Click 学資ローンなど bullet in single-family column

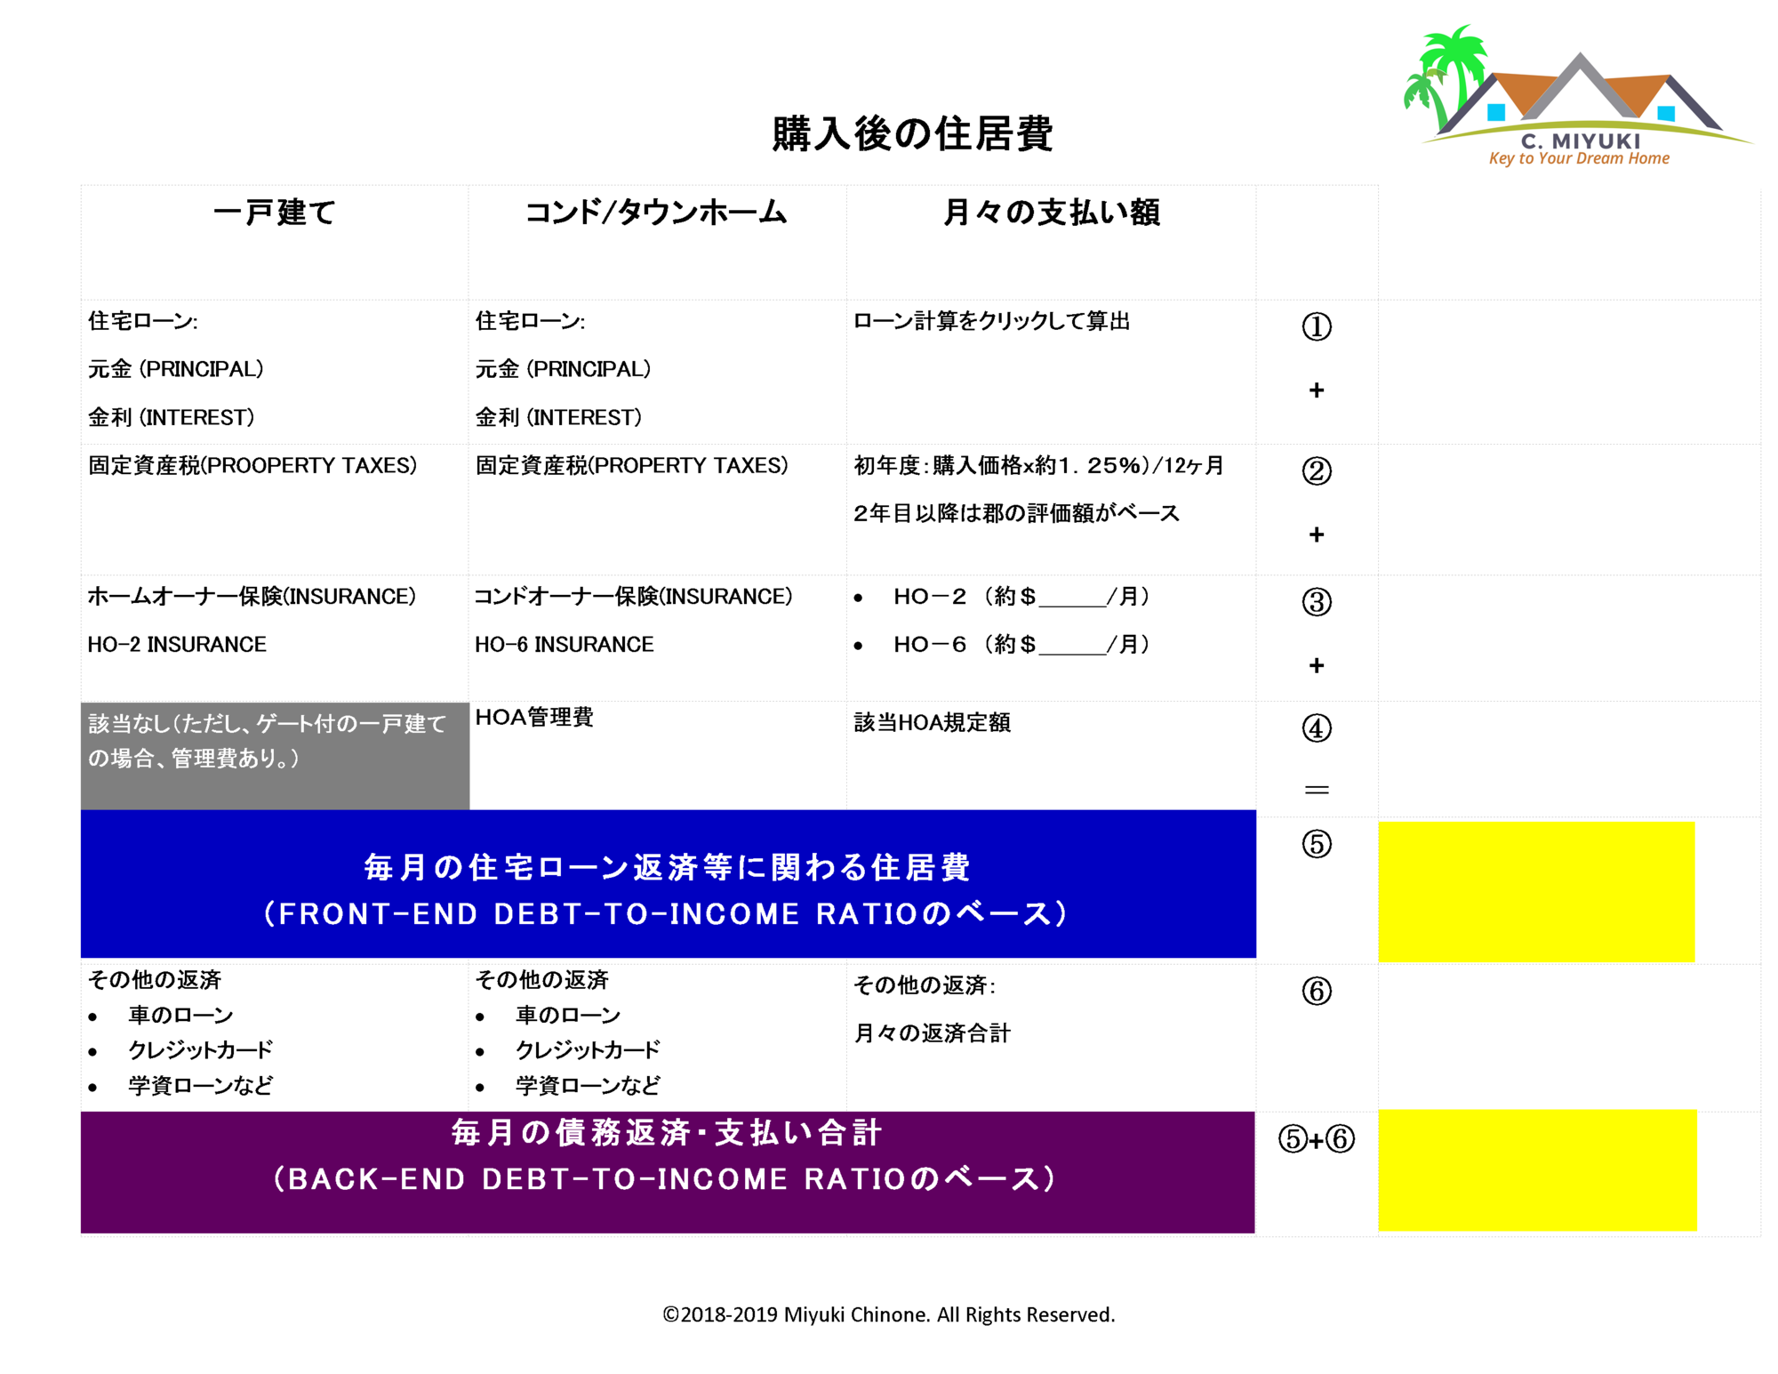pyautogui.click(x=200, y=1086)
